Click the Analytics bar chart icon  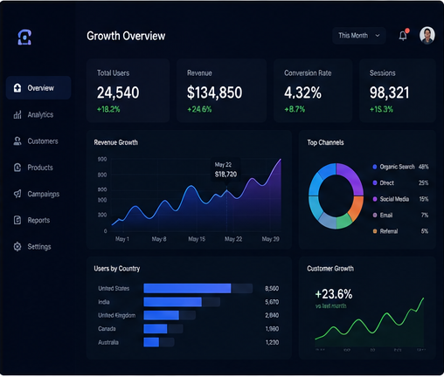point(17,114)
